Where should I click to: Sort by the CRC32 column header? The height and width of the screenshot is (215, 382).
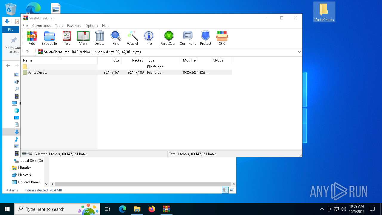[221, 60]
